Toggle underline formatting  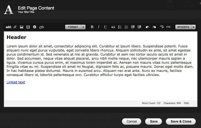[x=105, y=27]
